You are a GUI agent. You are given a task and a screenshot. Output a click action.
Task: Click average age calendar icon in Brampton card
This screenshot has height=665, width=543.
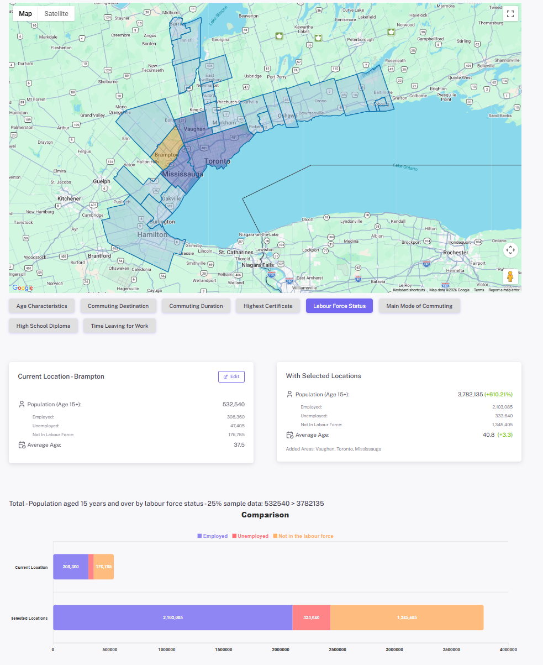pyautogui.click(x=22, y=444)
